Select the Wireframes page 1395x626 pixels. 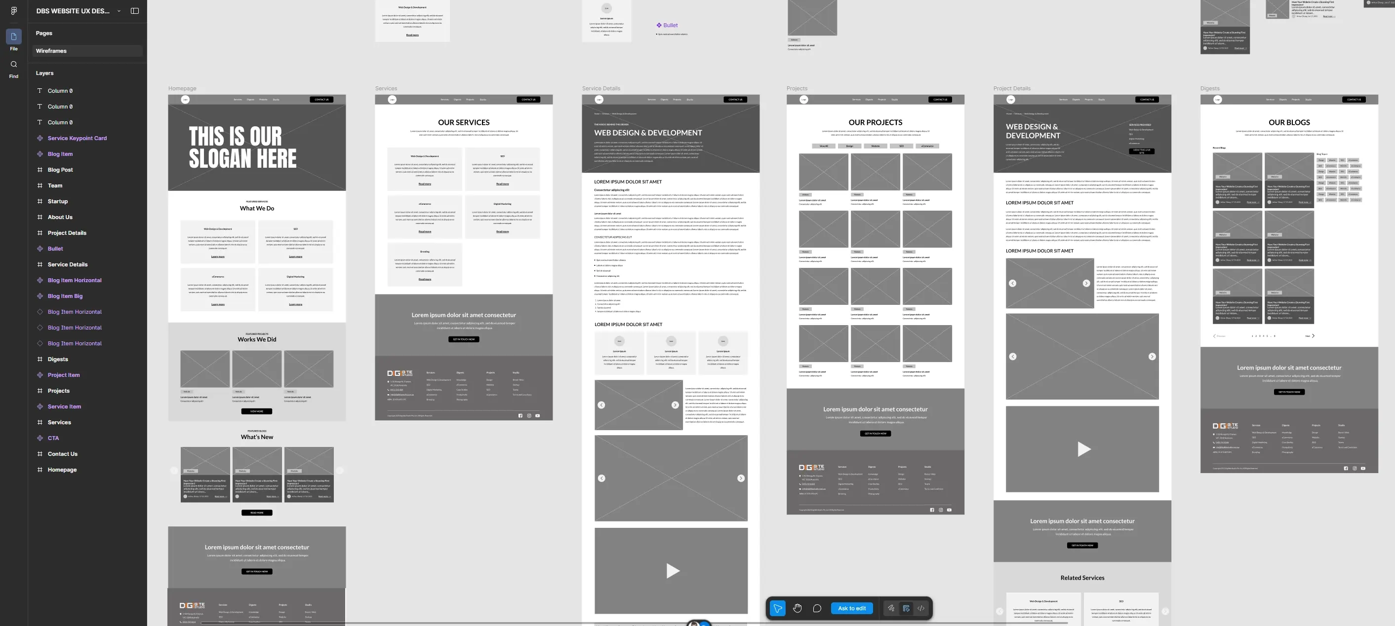(51, 51)
